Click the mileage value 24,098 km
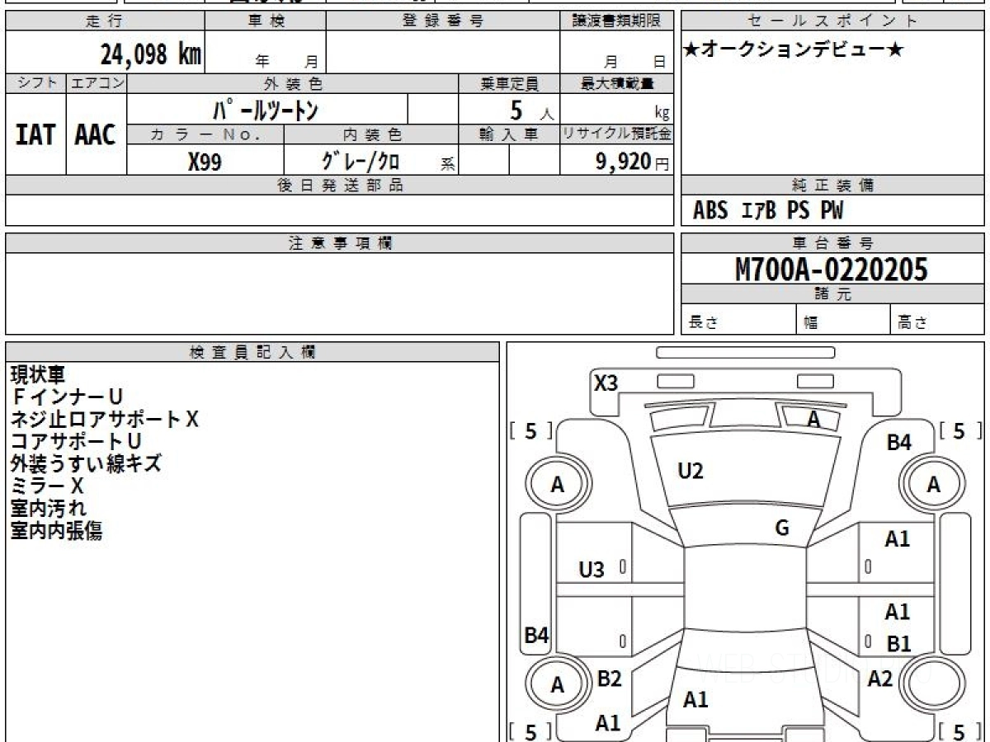 (151, 54)
